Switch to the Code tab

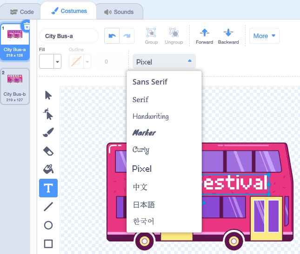pyautogui.click(x=21, y=12)
